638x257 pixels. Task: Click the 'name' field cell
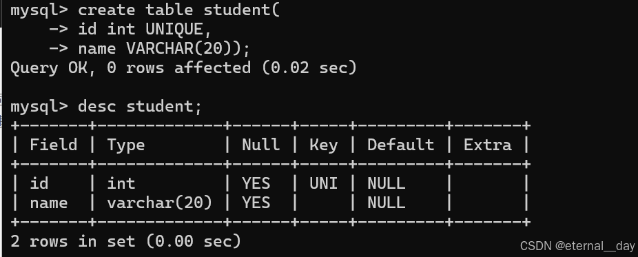pos(48,203)
